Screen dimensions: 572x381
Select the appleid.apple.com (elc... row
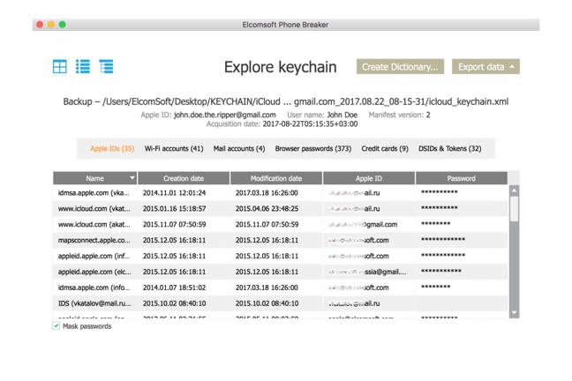click(280, 272)
